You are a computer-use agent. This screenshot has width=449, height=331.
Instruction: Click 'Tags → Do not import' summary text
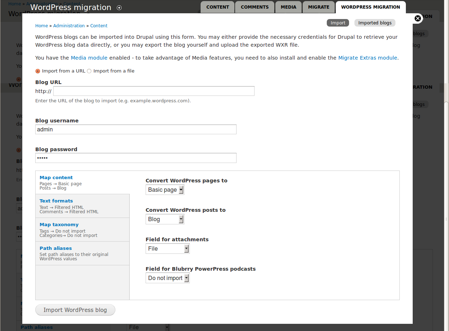pos(63,231)
